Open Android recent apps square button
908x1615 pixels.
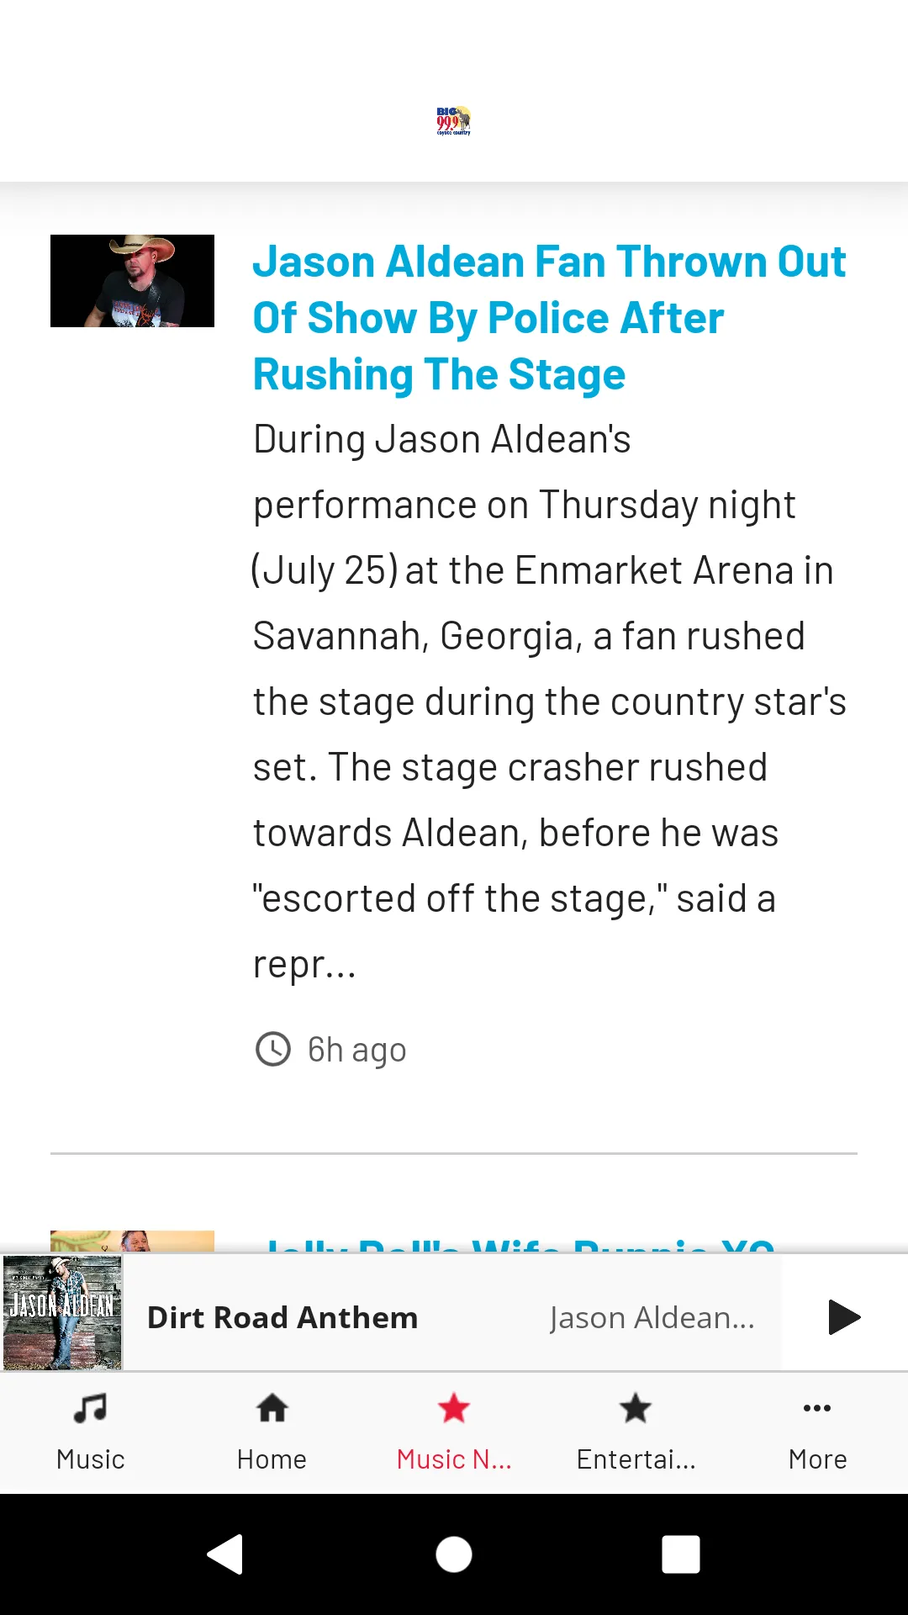point(681,1554)
